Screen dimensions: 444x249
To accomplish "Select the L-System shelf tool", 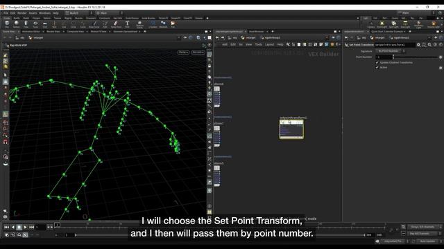I will [x=153, y=24].
